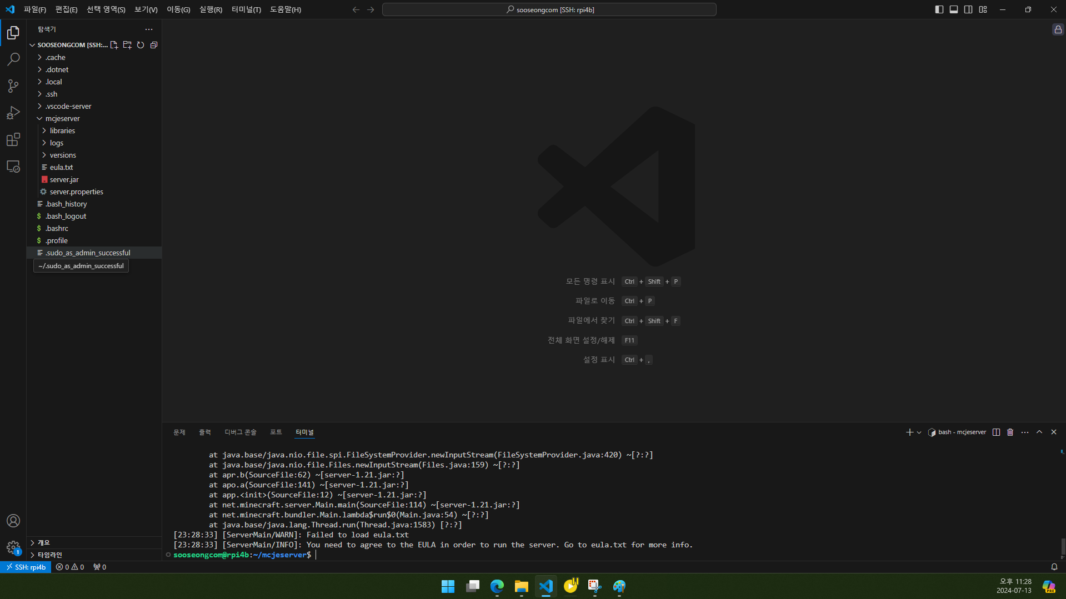Viewport: 1066px width, 599px height.
Task: Open the 편집(E) menu
Action: coord(66,9)
